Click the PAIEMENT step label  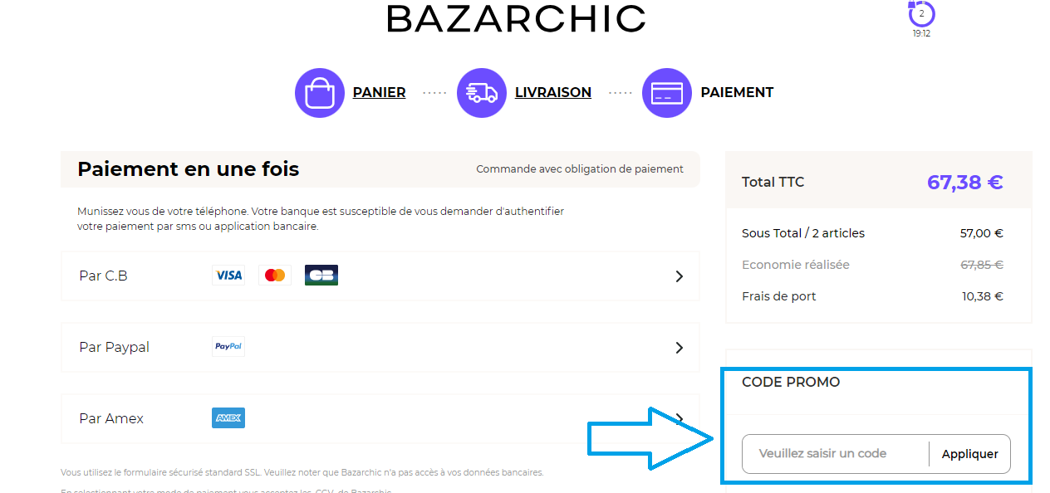pos(737,93)
